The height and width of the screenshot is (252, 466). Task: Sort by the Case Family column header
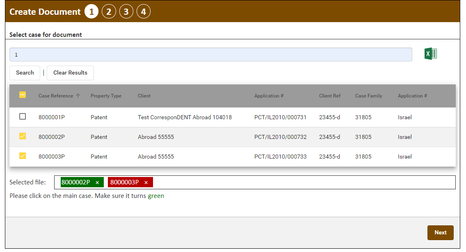[x=368, y=96]
